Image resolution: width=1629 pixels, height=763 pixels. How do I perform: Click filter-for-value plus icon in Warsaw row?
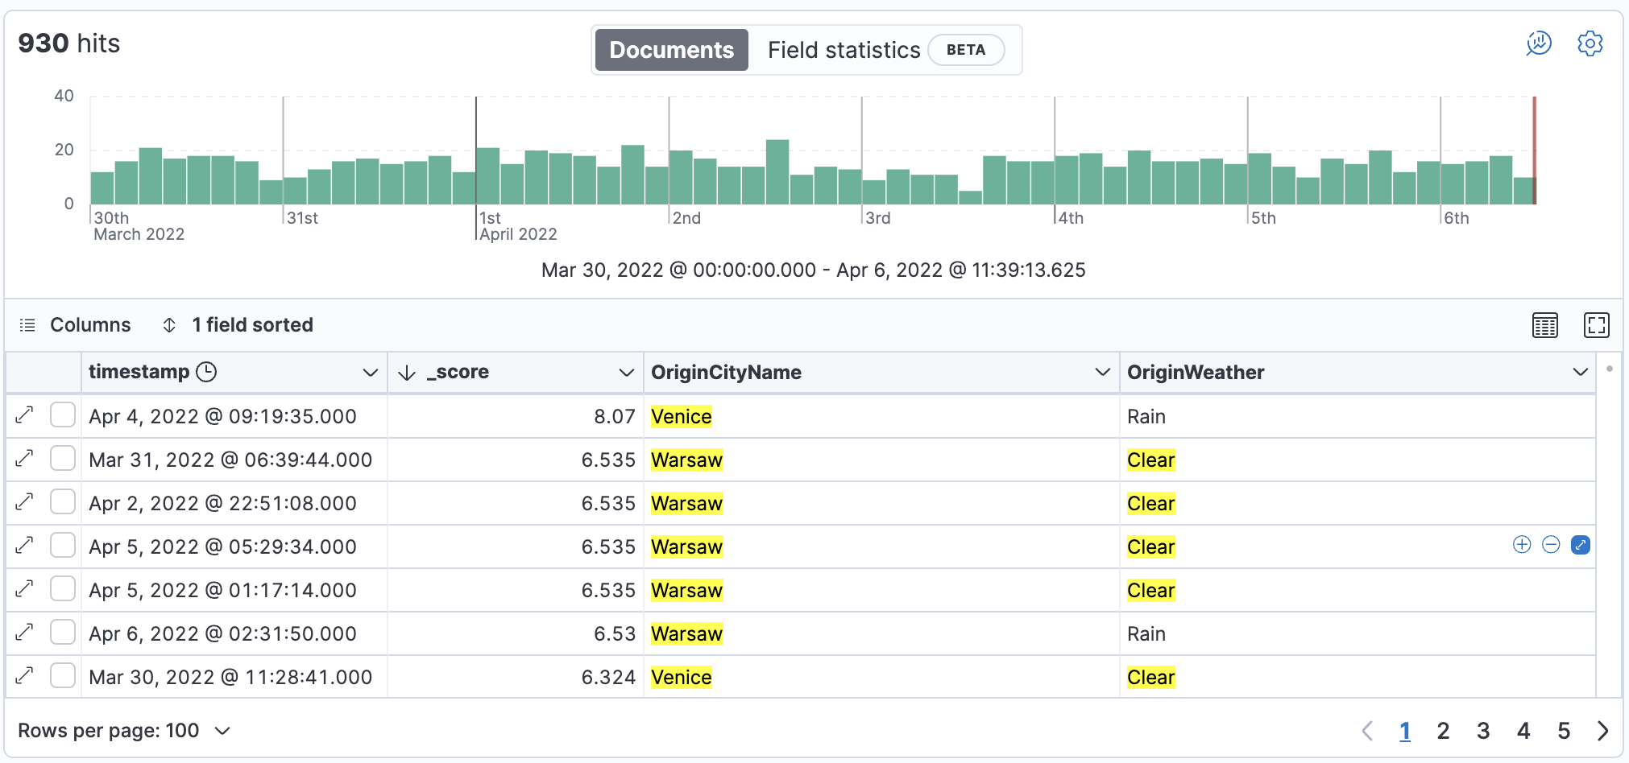(x=1521, y=545)
